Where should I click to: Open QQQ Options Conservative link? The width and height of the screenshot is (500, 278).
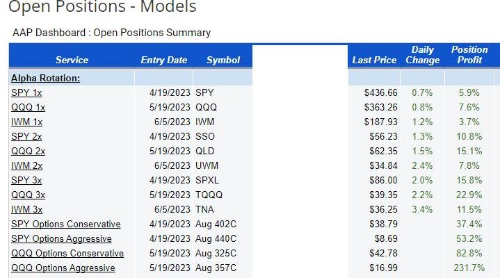click(x=67, y=254)
